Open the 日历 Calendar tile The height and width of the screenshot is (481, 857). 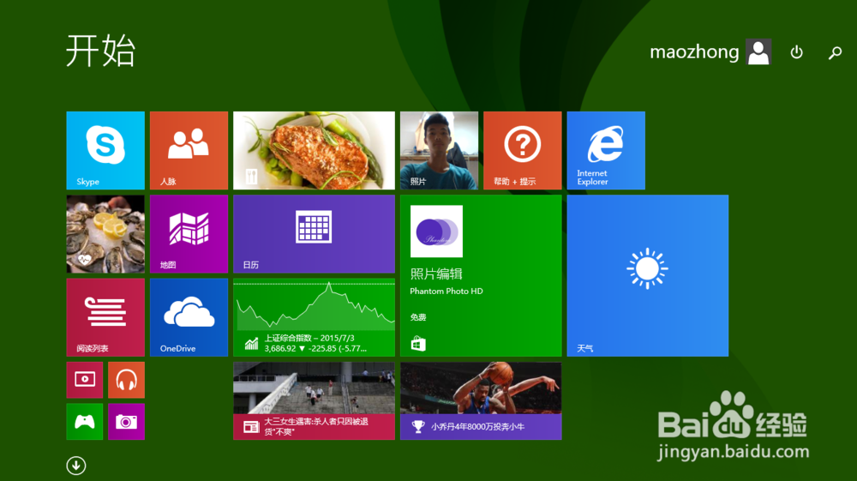[314, 234]
